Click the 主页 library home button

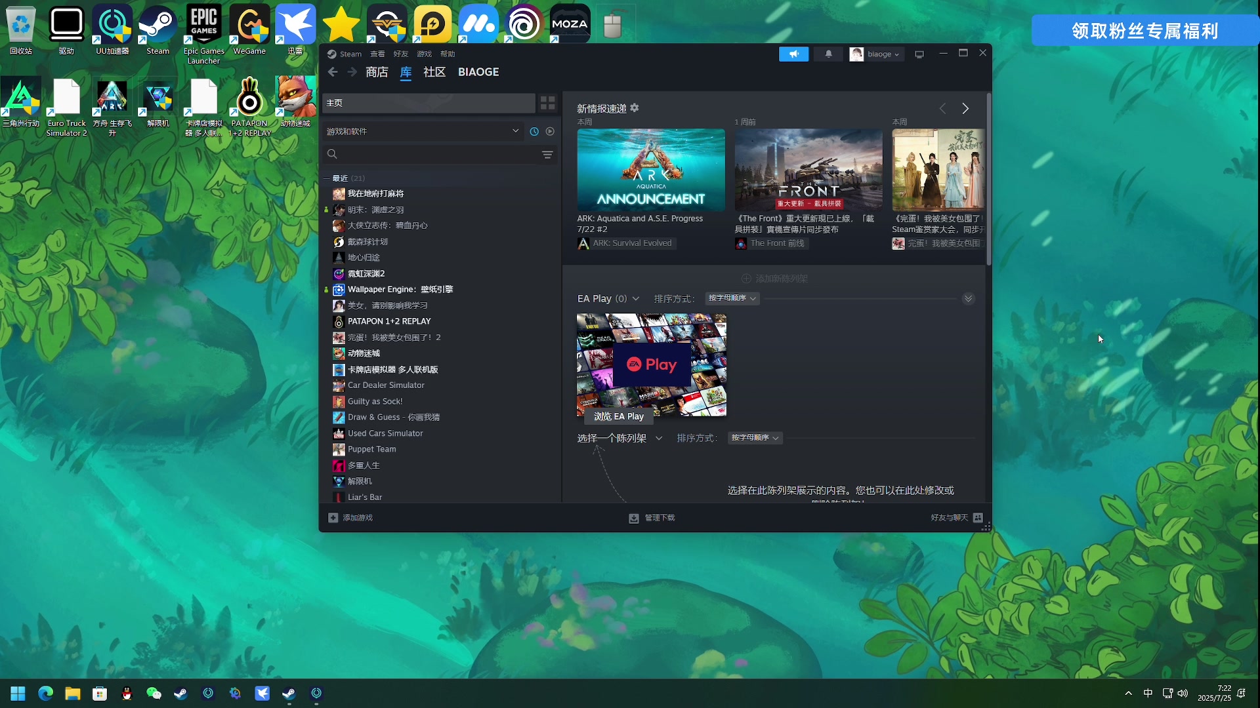point(429,103)
